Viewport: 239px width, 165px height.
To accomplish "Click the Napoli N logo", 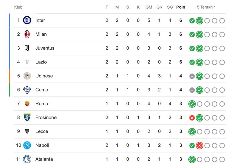I will point(27,145).
